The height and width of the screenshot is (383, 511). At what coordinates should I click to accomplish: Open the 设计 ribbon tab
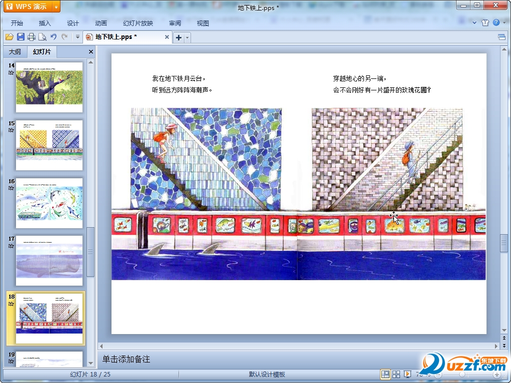point(72,23)
